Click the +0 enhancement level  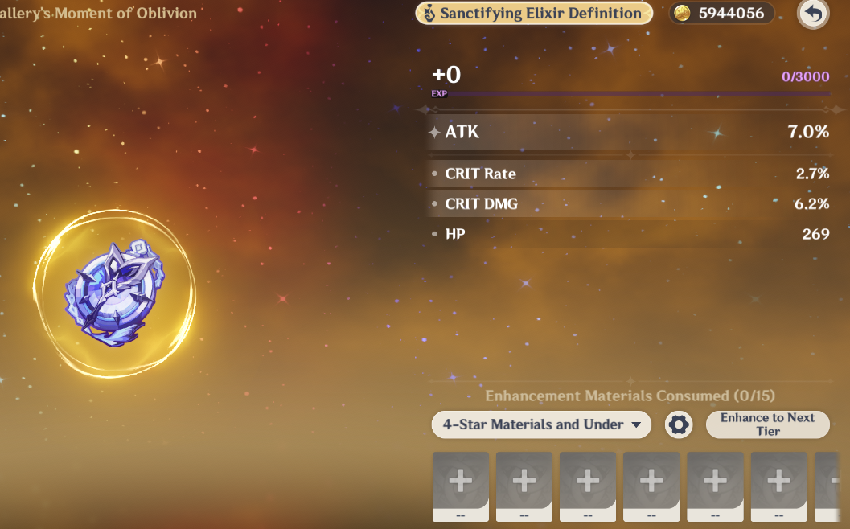pos(446,75)
